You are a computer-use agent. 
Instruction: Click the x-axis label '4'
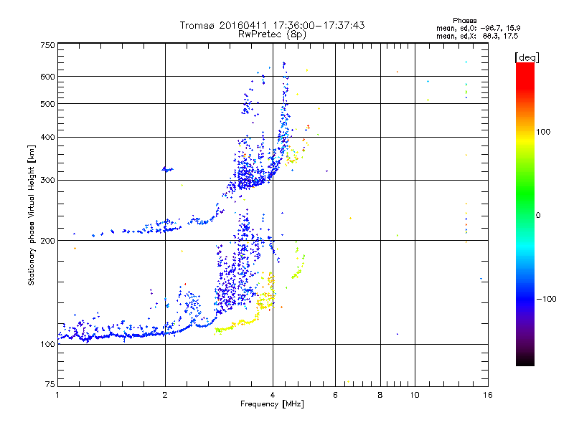(x=273, y=395)
